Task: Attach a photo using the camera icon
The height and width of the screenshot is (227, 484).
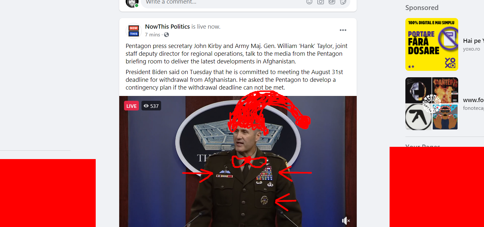Action: 321,2
